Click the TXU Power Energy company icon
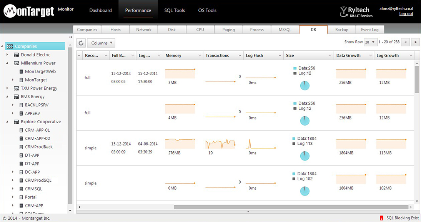Image resolution: width=421 pixels, height=222 pixels. (x=17, y=88)
